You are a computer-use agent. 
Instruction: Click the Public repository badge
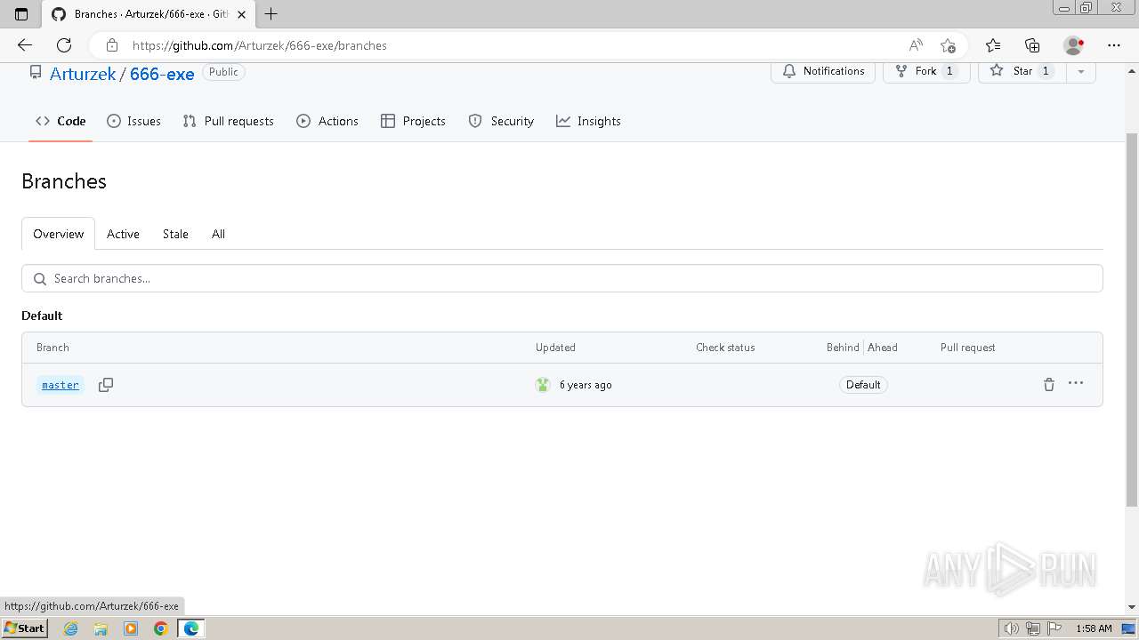[x=223, y=72]
